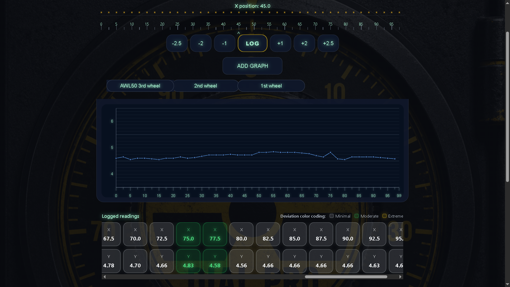
Task: Click the -1 step button
Action: point(224,43)
